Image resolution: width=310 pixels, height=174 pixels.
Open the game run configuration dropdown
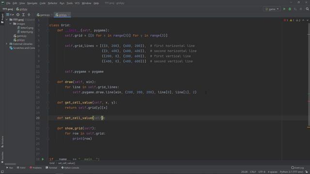click(272, 9)
